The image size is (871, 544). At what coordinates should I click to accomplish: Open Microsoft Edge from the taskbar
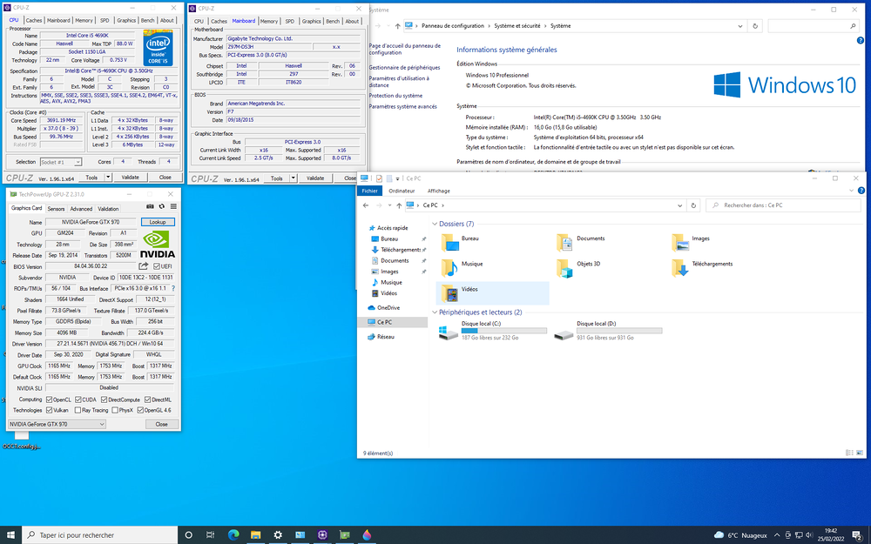coord(233,535)
